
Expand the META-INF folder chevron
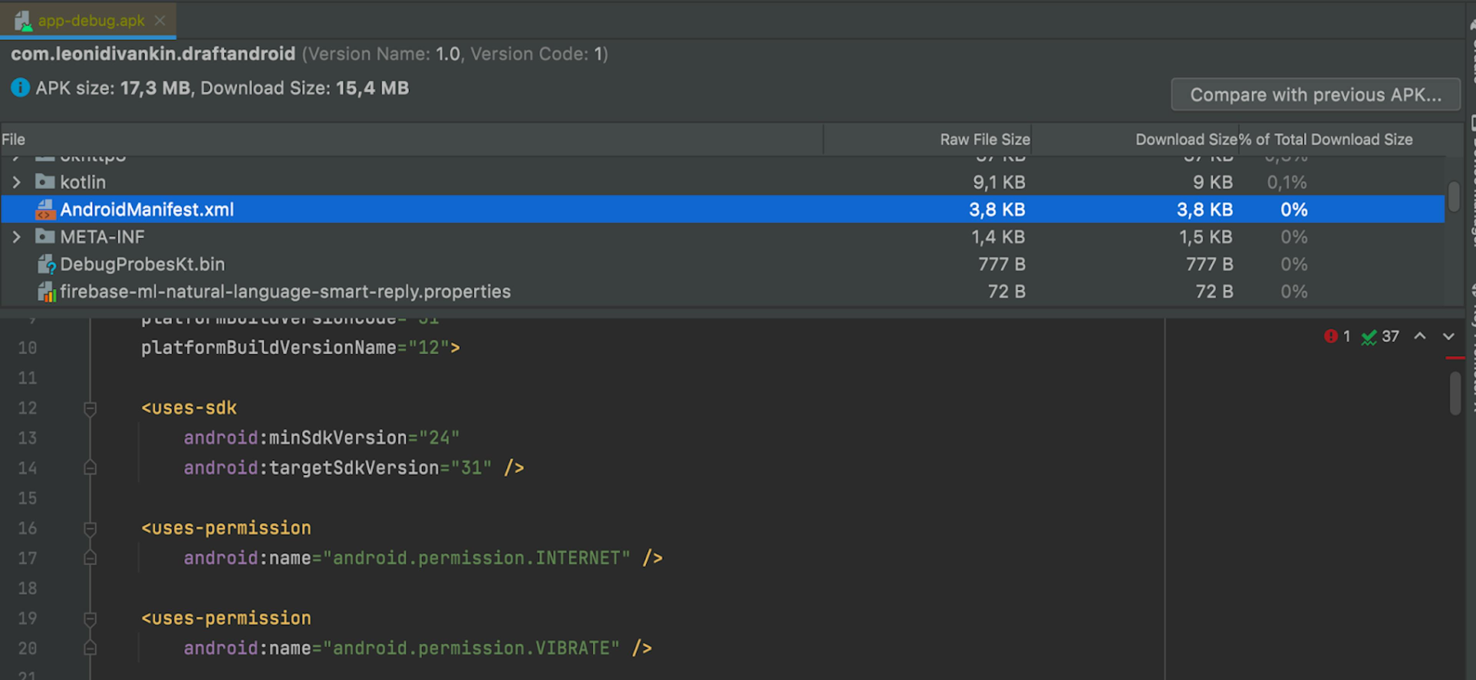17,237
